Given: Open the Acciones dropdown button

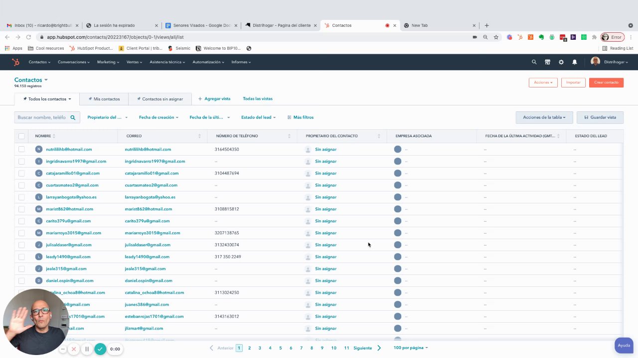Looking at the screenshot, I should click(543, 83).
